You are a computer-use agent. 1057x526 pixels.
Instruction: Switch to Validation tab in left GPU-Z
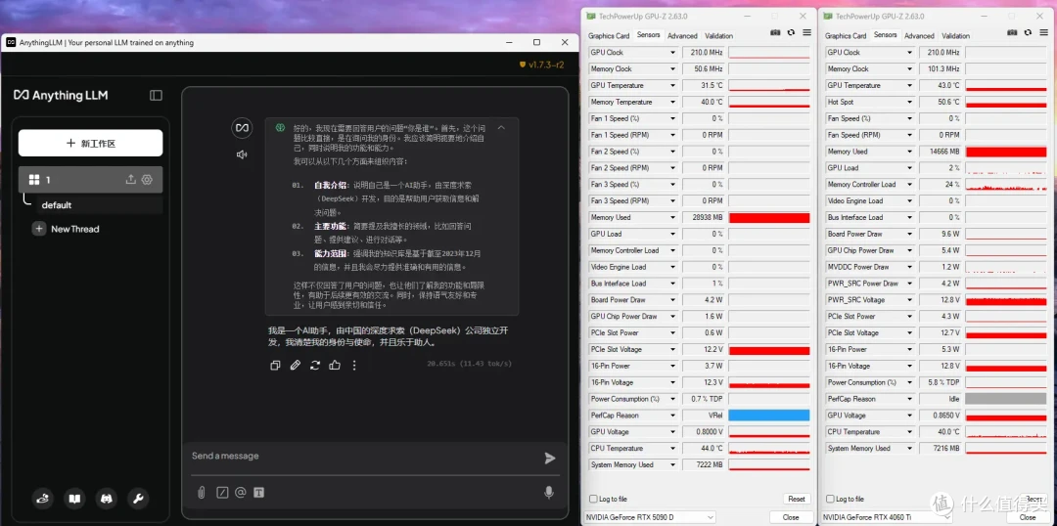pos(718,36)
